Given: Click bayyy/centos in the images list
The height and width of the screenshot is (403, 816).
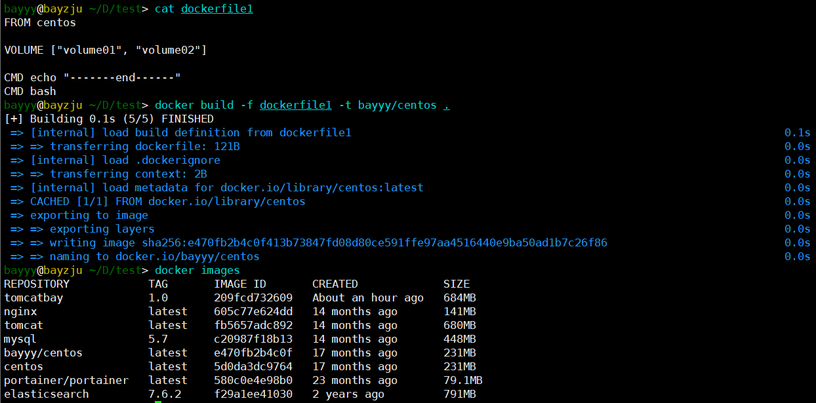Looking at the screenshot, I should (43, 353).
